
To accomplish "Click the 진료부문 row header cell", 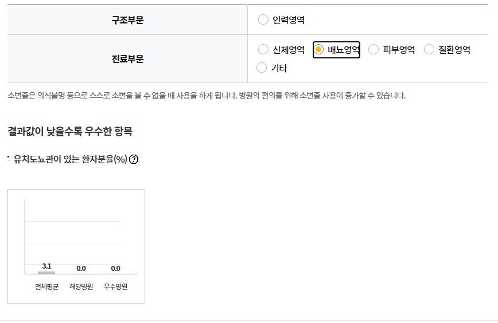I will pos(127,59).
